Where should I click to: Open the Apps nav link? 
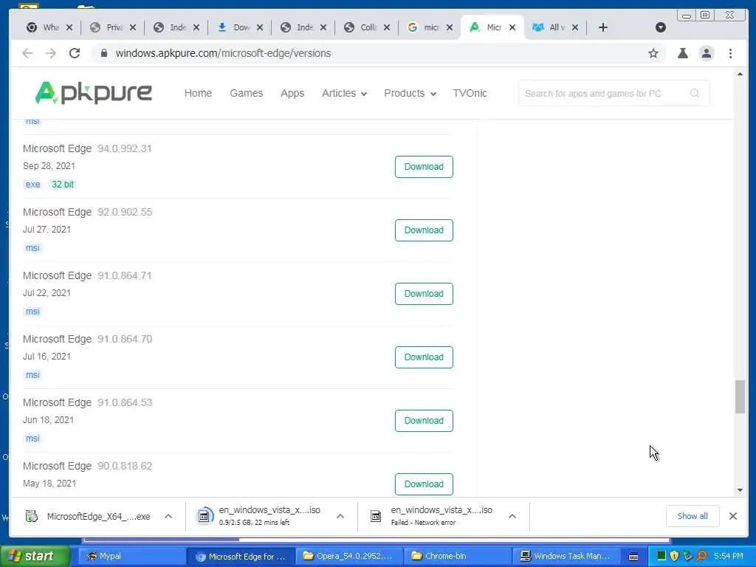click(292, 93)
